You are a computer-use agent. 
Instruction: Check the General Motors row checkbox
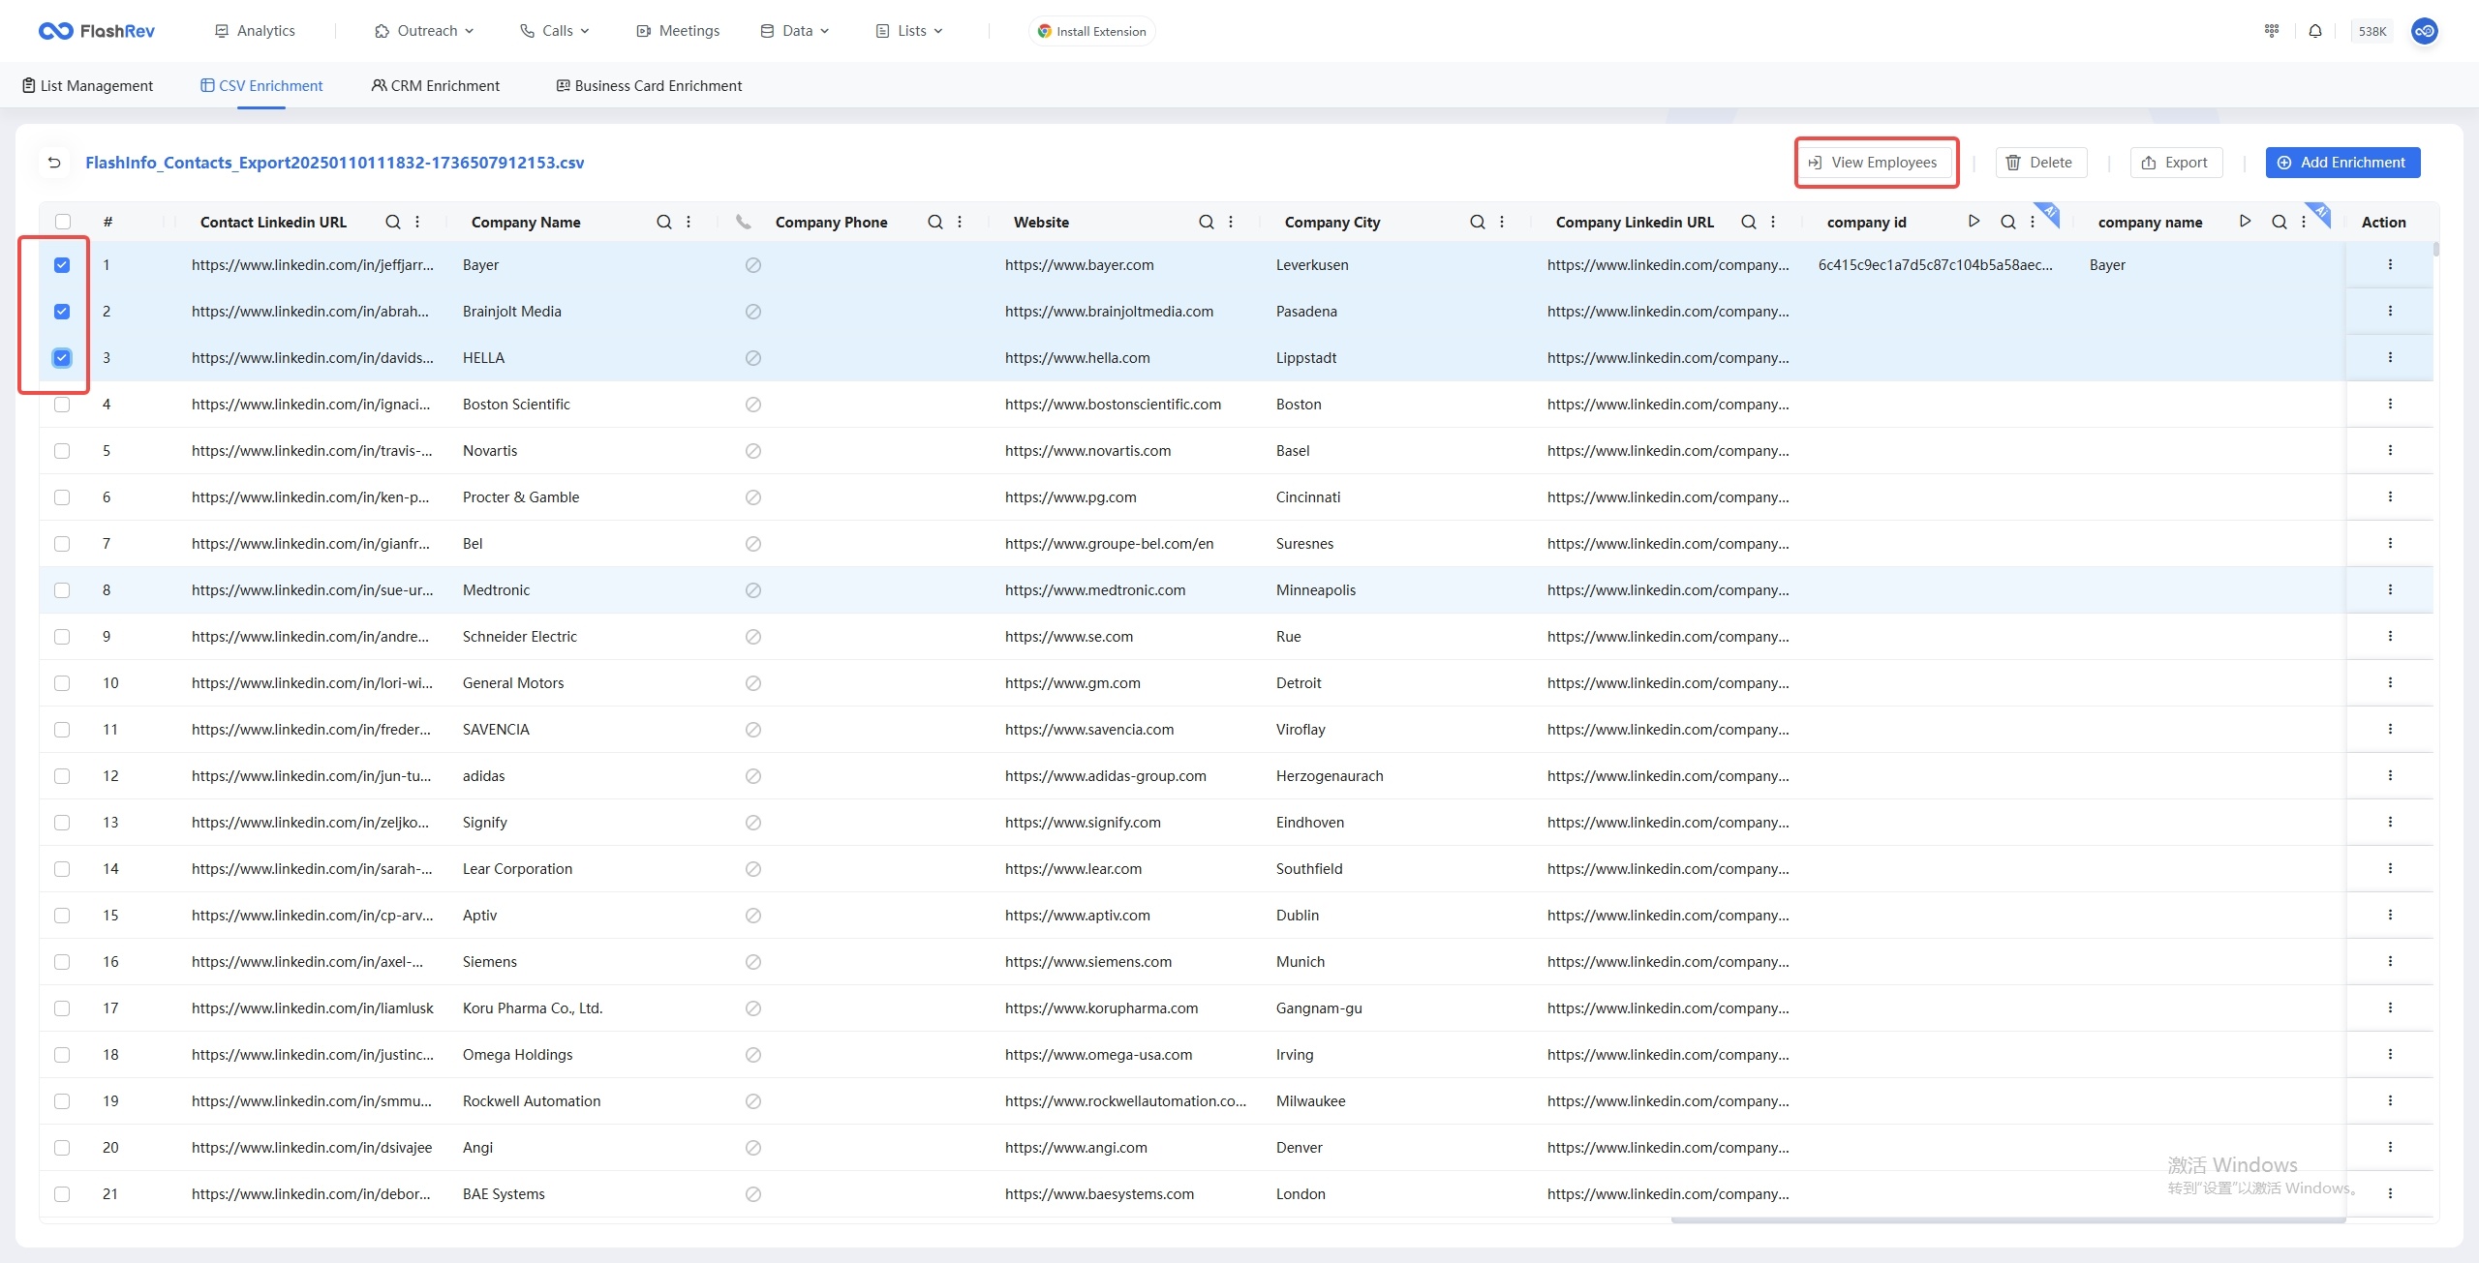(62, 683)
